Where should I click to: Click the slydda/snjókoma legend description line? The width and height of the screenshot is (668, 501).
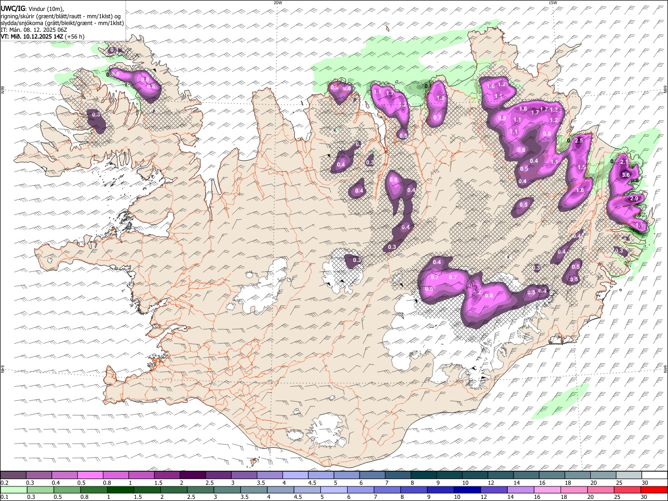62,23
